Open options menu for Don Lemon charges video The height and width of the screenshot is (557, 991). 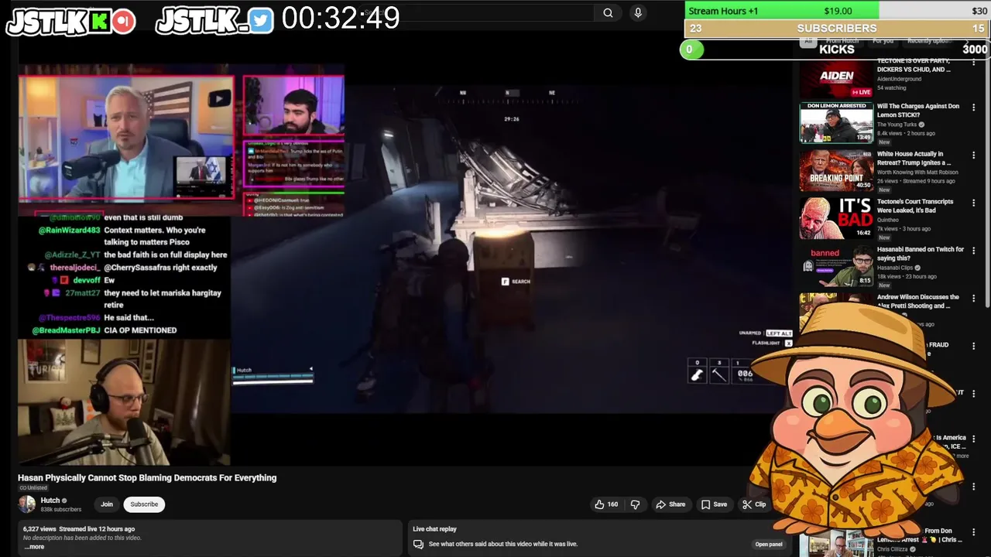[x=974, y=108]
